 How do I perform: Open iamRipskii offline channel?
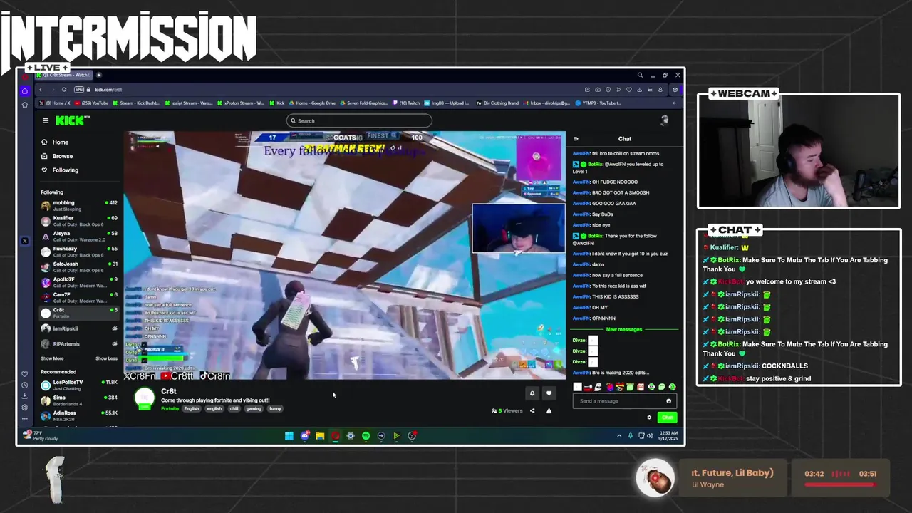(79, 328)
